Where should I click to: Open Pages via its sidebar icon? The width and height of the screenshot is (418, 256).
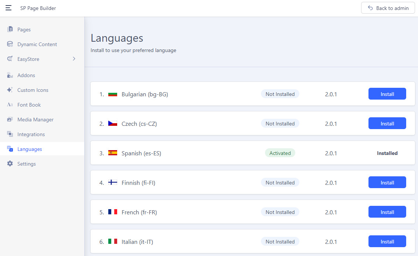[x=10, y=30]
